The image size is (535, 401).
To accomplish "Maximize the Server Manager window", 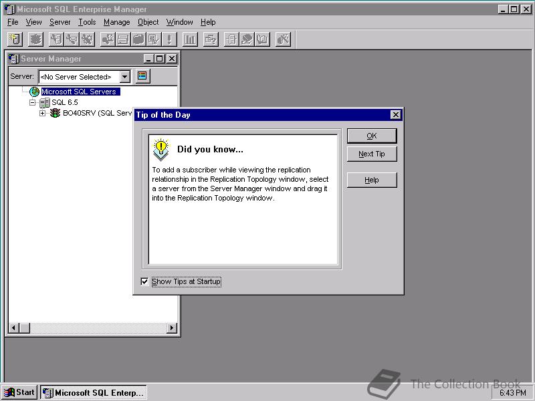I will pyautogui.click(x=159, y=59).
